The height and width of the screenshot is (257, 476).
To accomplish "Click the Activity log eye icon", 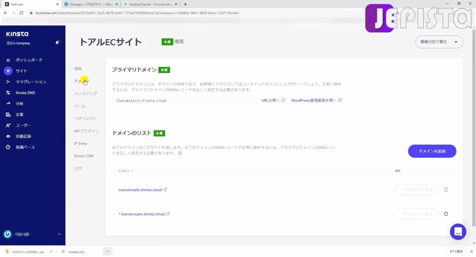I will (x=8, y=136).
